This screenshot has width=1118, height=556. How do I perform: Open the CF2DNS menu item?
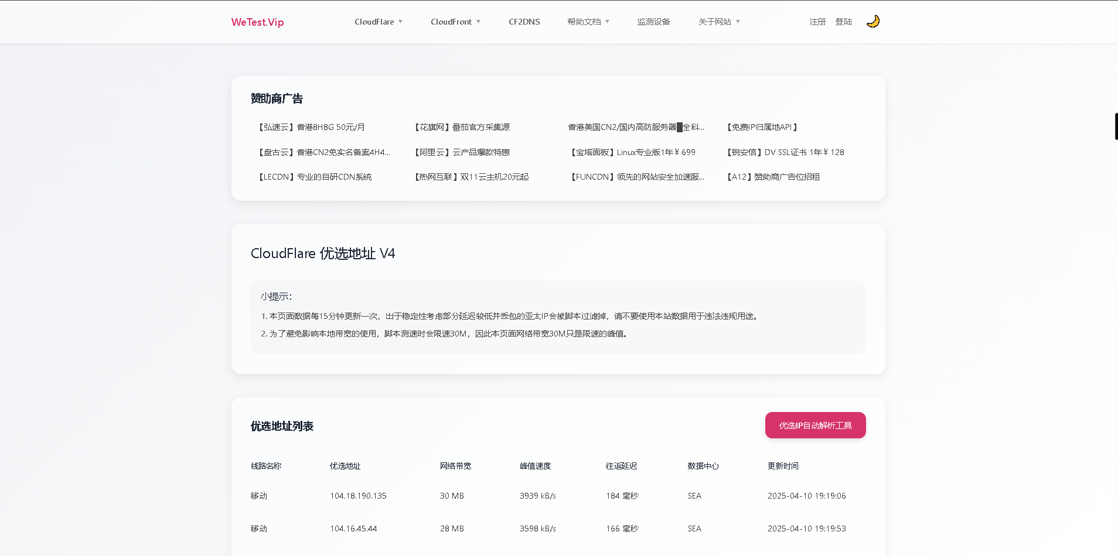(x=524, y=22)
